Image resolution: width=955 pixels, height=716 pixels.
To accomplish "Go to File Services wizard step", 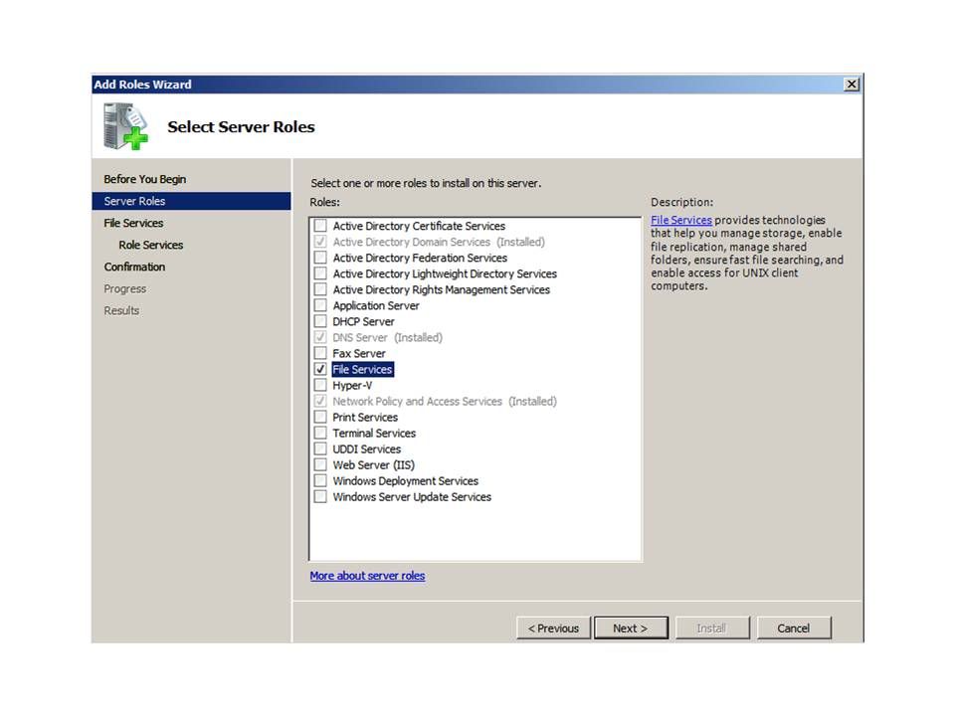I will point(133,223).
